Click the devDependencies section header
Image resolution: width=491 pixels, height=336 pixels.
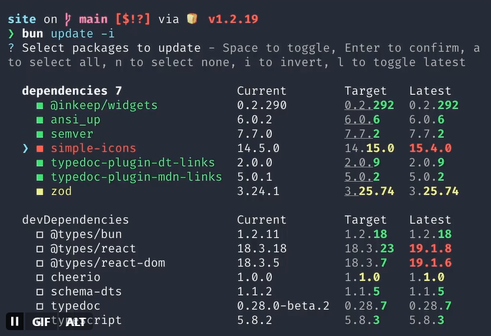pos(75,220)
